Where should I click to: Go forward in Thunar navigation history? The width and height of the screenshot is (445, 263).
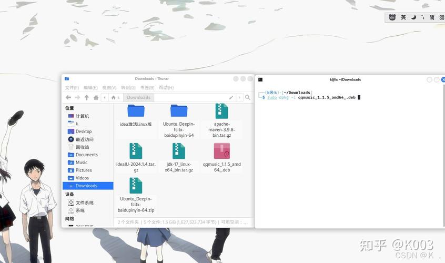[77, 98]
